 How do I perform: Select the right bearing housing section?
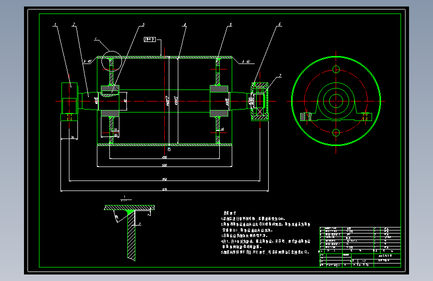pyautogui.click(x=260, y=101)
